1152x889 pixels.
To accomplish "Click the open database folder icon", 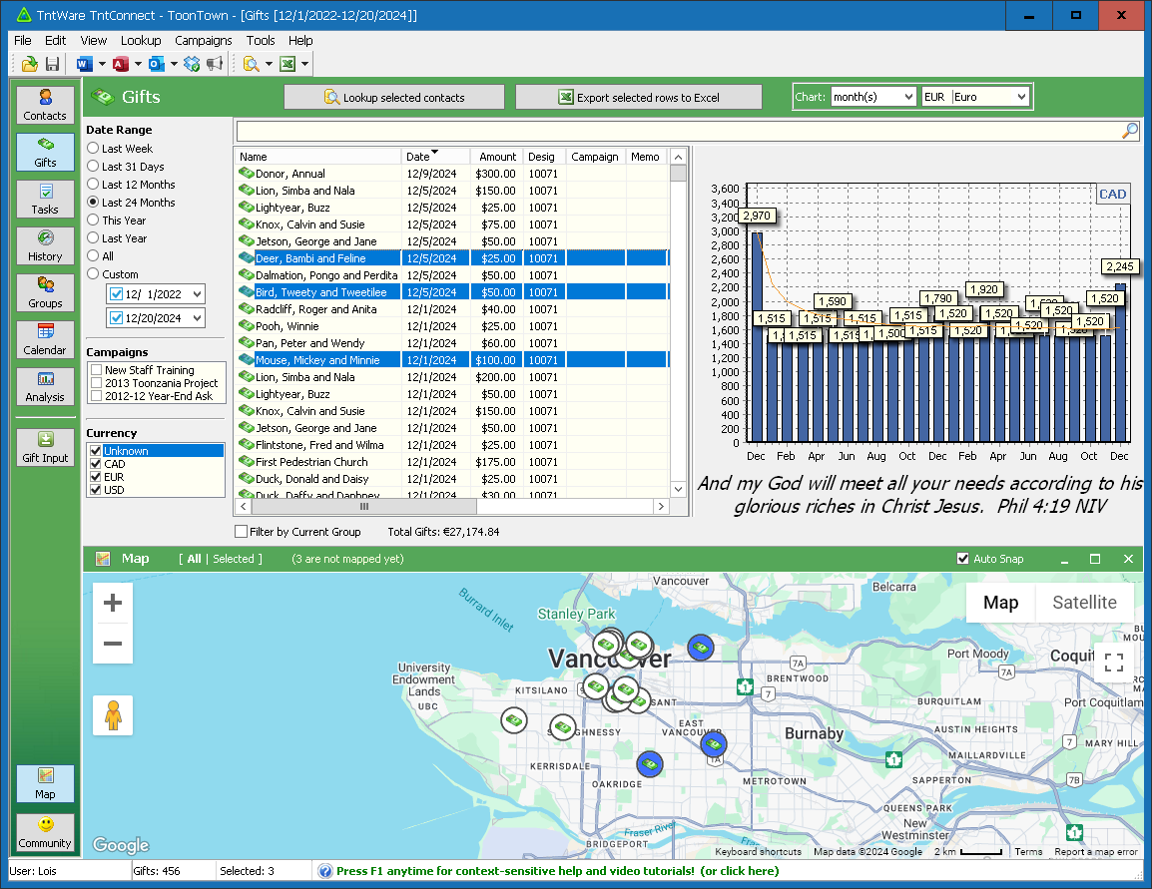I will click(x=29, y=64).
